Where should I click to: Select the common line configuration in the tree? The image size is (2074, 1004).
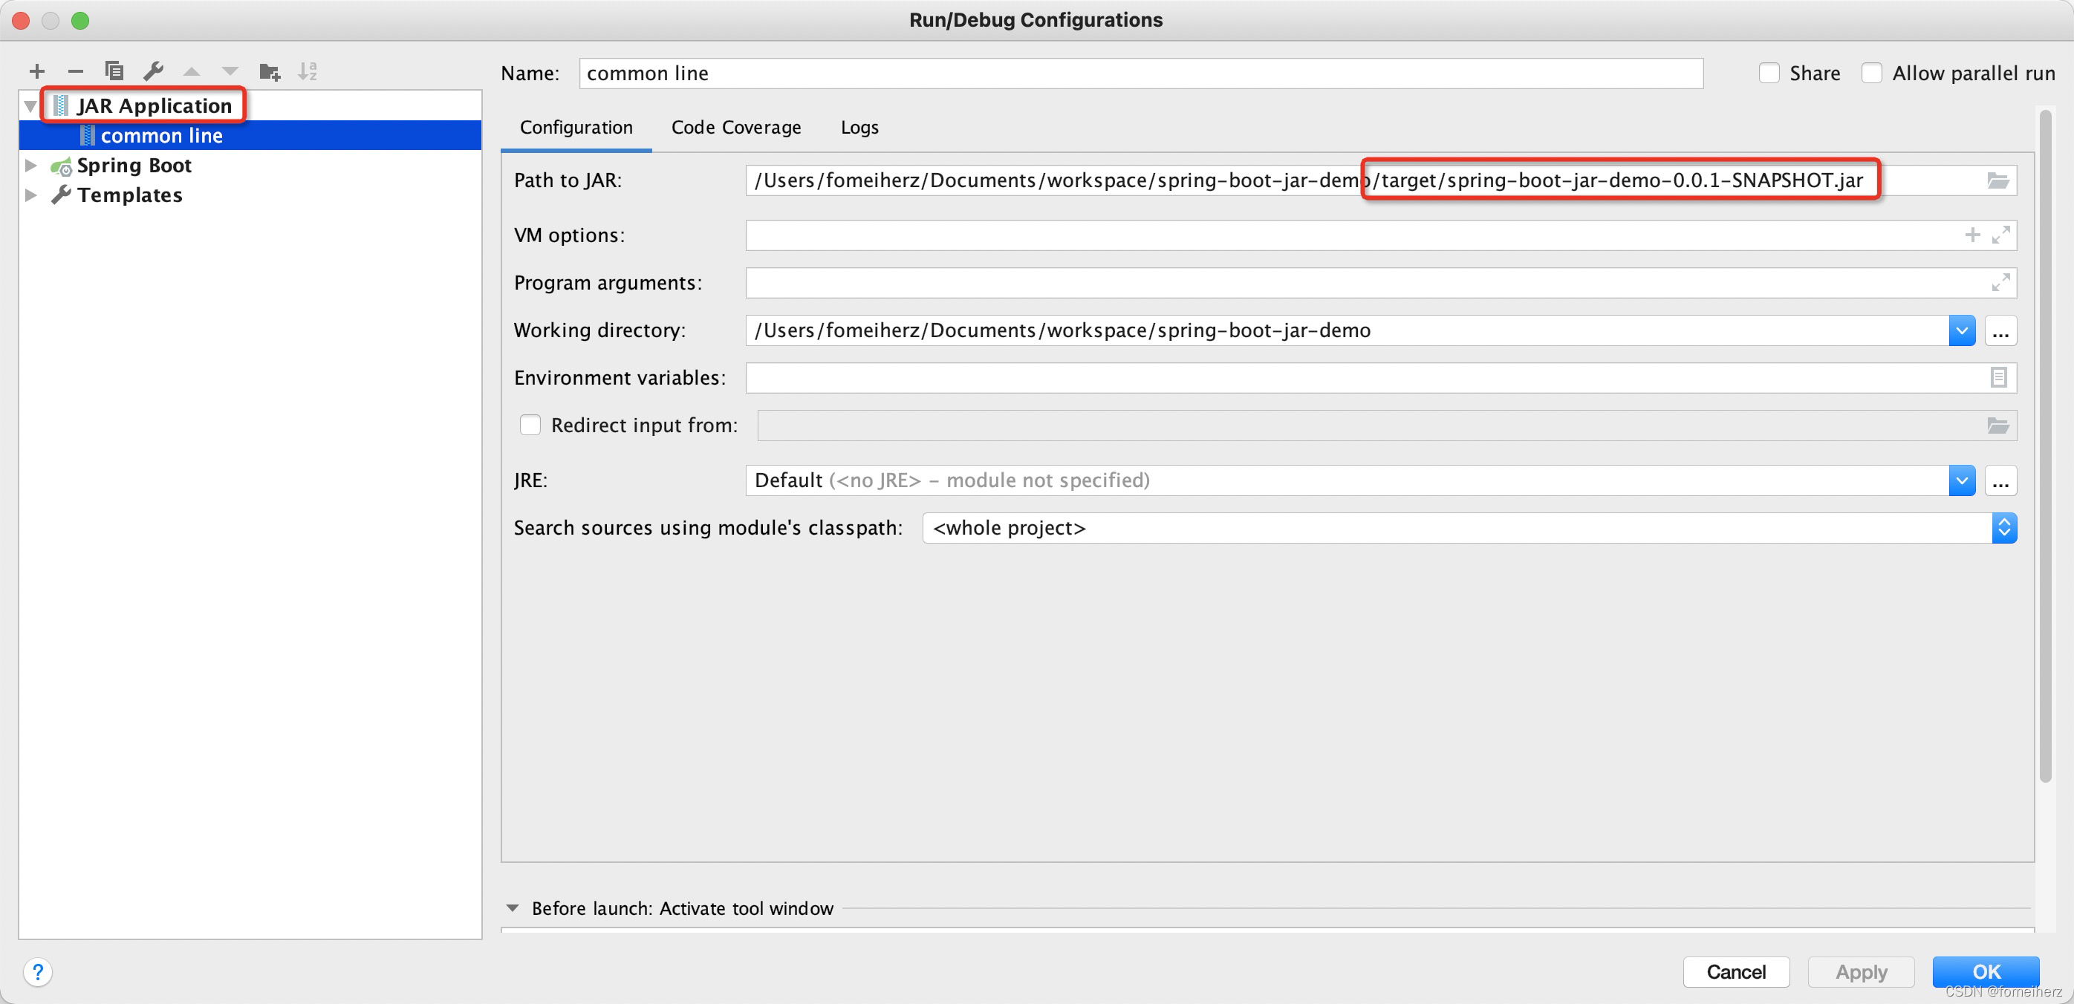[x=250, y=136]
